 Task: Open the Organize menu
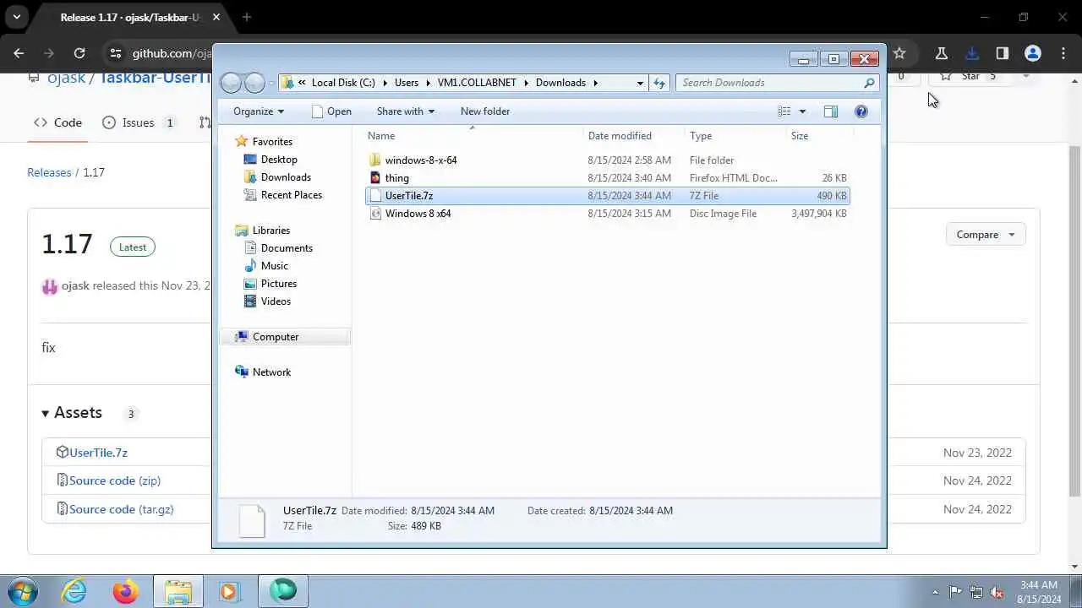pyautogui.click(x=258, y=111)
